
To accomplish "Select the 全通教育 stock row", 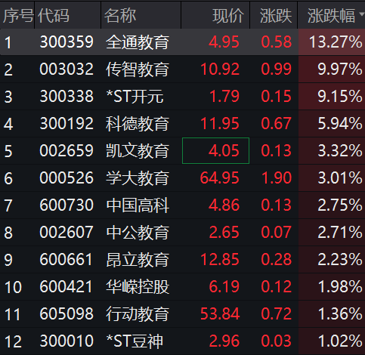I will 182,42.
